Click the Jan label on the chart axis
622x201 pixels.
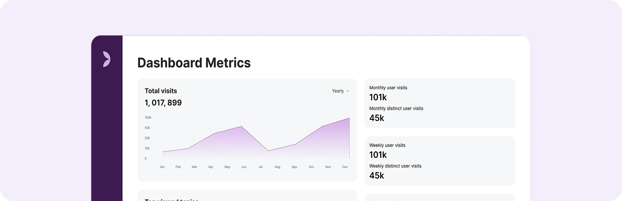point(162,167)
